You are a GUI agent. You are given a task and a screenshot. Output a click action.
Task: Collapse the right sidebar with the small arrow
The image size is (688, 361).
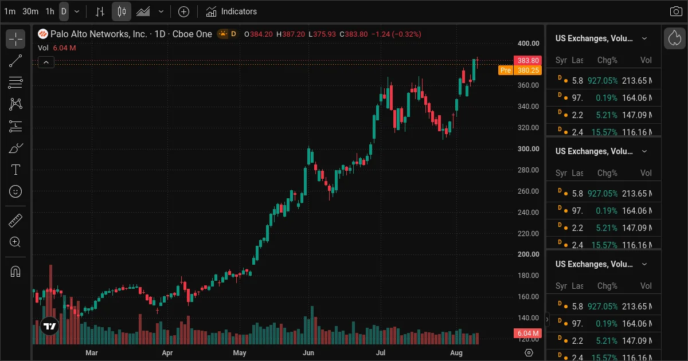[x=546, y=319]
